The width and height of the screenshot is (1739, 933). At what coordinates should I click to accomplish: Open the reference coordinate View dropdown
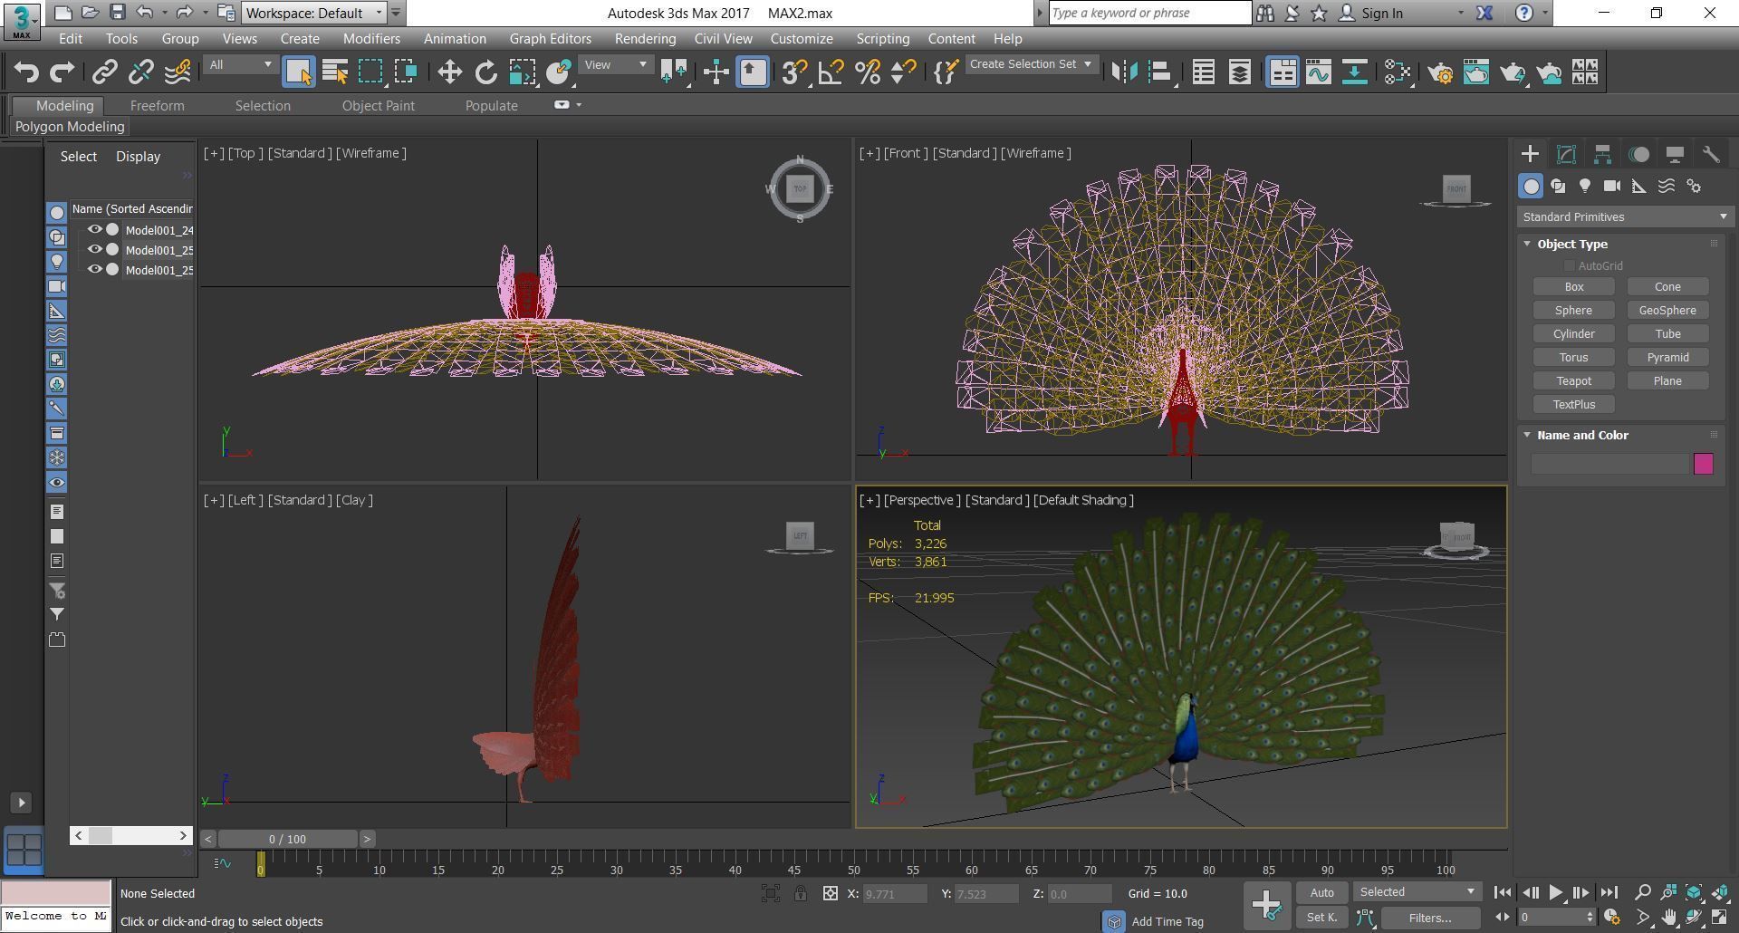click(x=616, y=64)
